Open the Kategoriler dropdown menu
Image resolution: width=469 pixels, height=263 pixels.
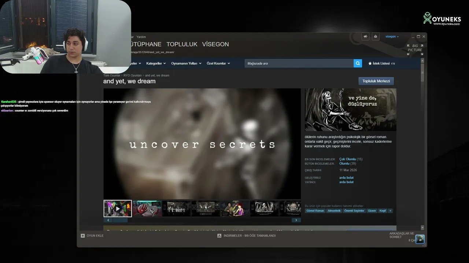click(156, 64)
